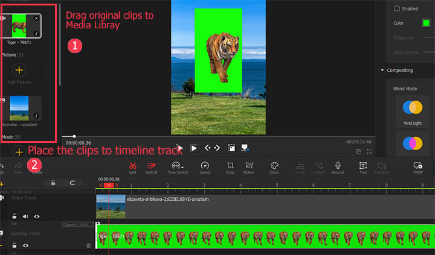Click the snapshot frame icon
The width and height of the screenshot is (435, 255).
(231, 148)
